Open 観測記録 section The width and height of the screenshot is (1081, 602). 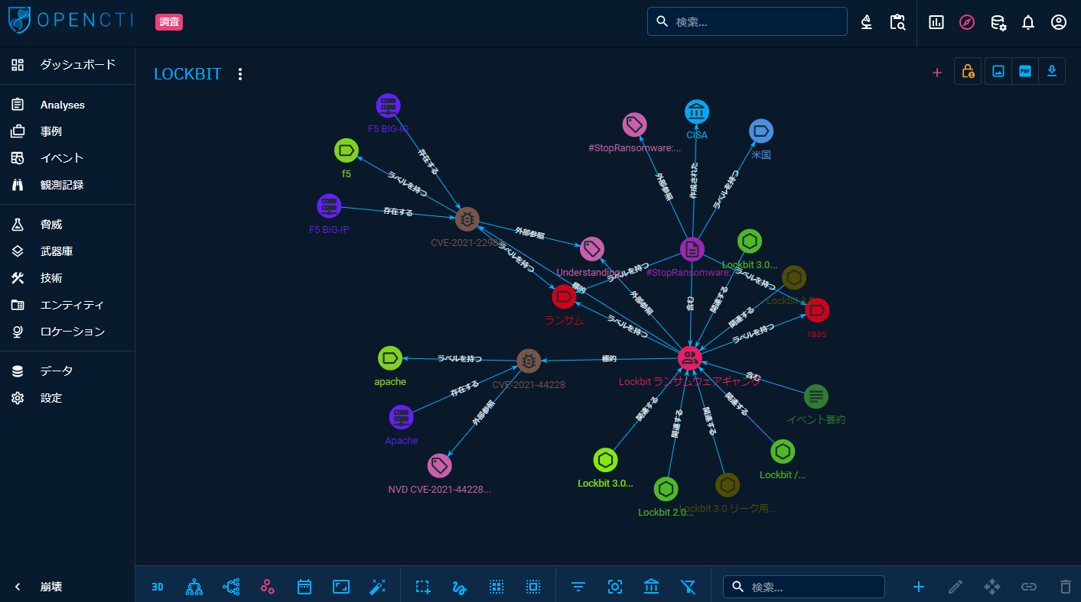coord(67,185)
